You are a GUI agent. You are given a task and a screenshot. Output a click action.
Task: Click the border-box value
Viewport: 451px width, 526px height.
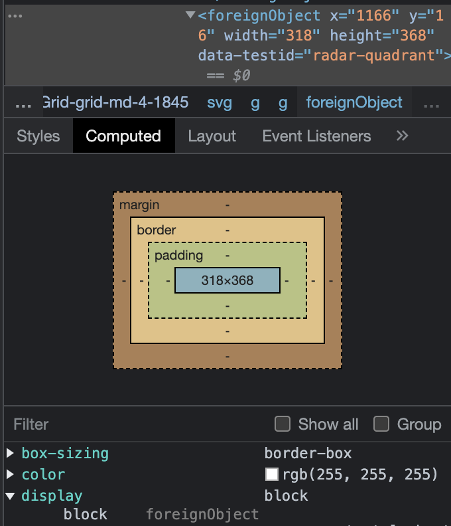coord(308,454)
